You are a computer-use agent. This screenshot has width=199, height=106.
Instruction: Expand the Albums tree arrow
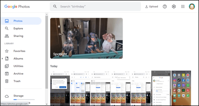click(x=2, y=58)
